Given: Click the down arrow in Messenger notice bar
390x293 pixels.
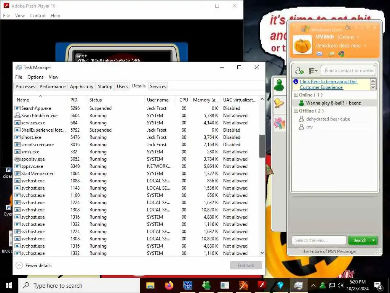Looking at the screenshot, I should click(373, 87).
